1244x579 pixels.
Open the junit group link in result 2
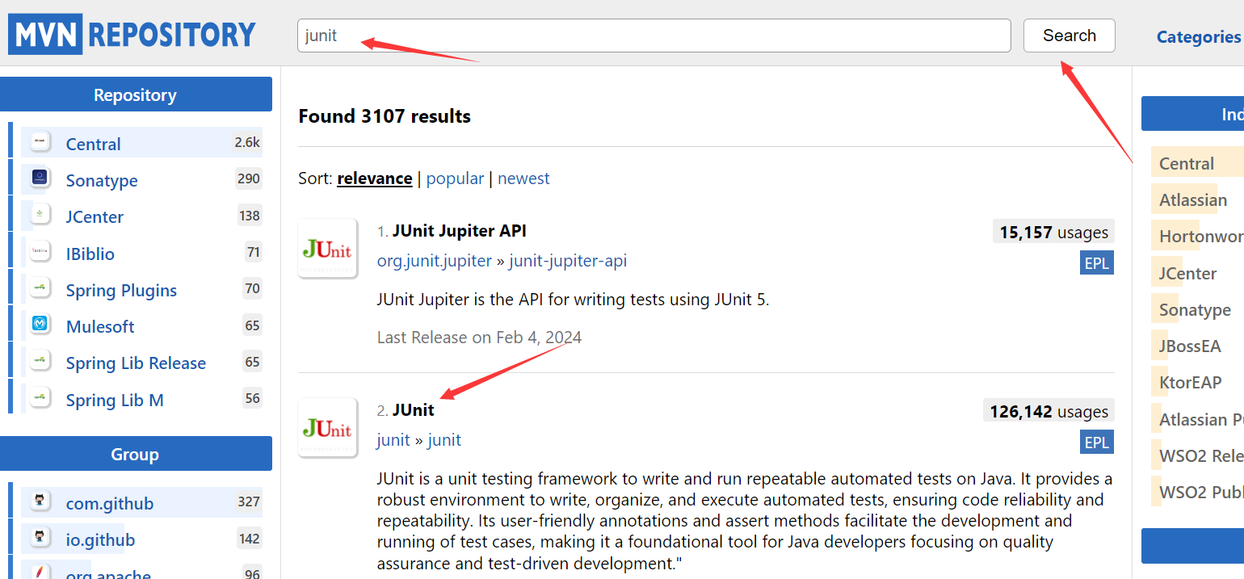pos(393,440)
